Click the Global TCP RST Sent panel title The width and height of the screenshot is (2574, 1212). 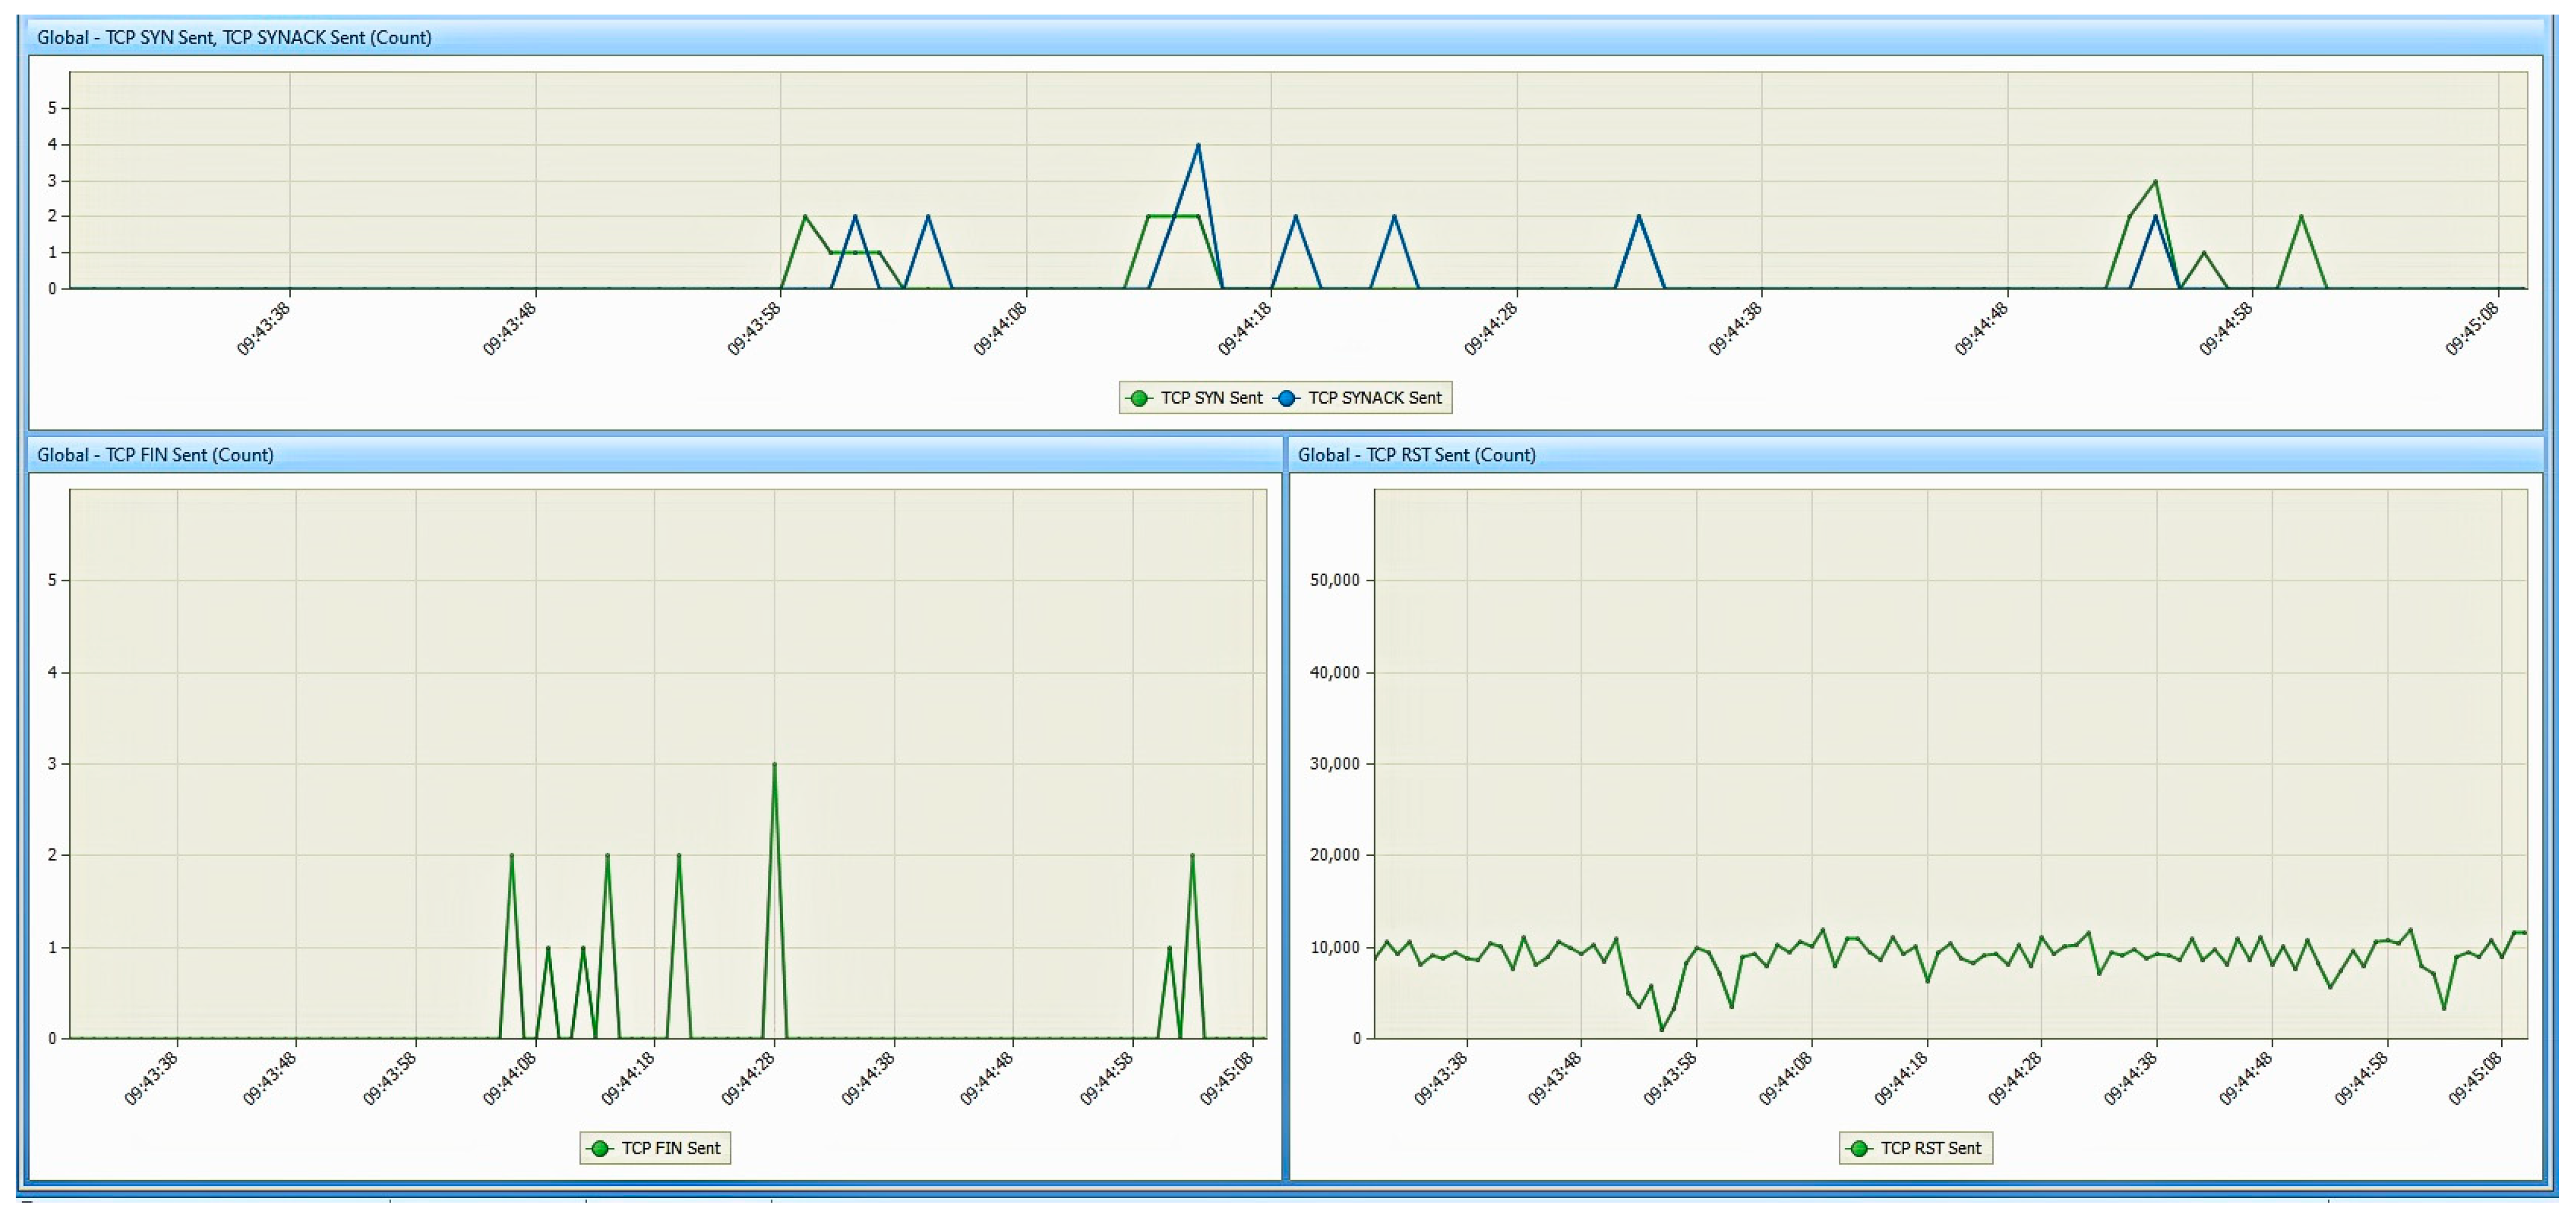coord(1416,455)
